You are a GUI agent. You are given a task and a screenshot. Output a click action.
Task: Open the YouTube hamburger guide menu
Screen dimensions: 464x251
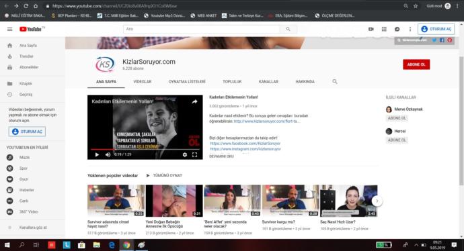tap(10, 29)
